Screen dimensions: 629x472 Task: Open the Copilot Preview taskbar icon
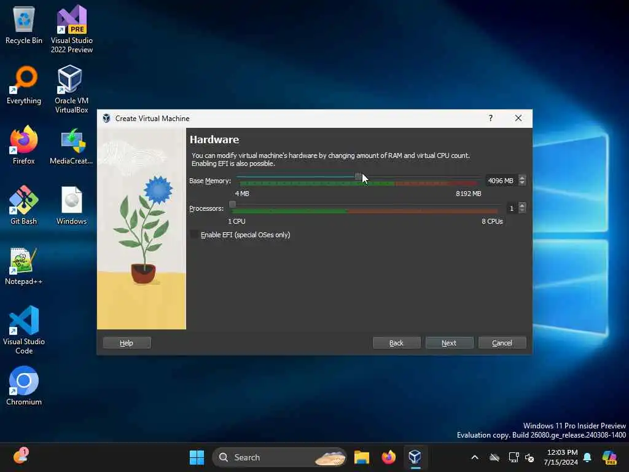tap(609, 457)
